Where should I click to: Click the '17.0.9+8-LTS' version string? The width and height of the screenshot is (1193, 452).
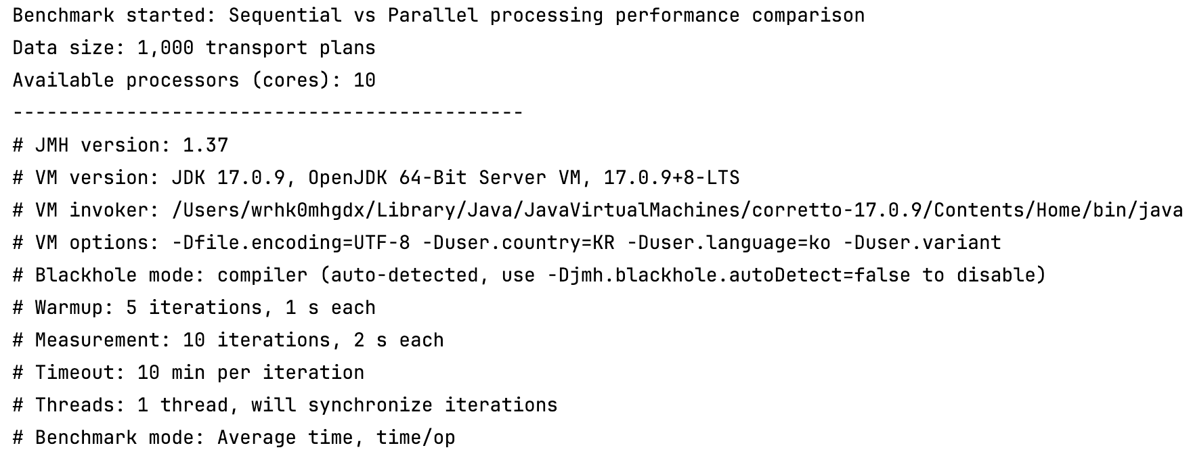pyautogui.click(x=671, y=178)
